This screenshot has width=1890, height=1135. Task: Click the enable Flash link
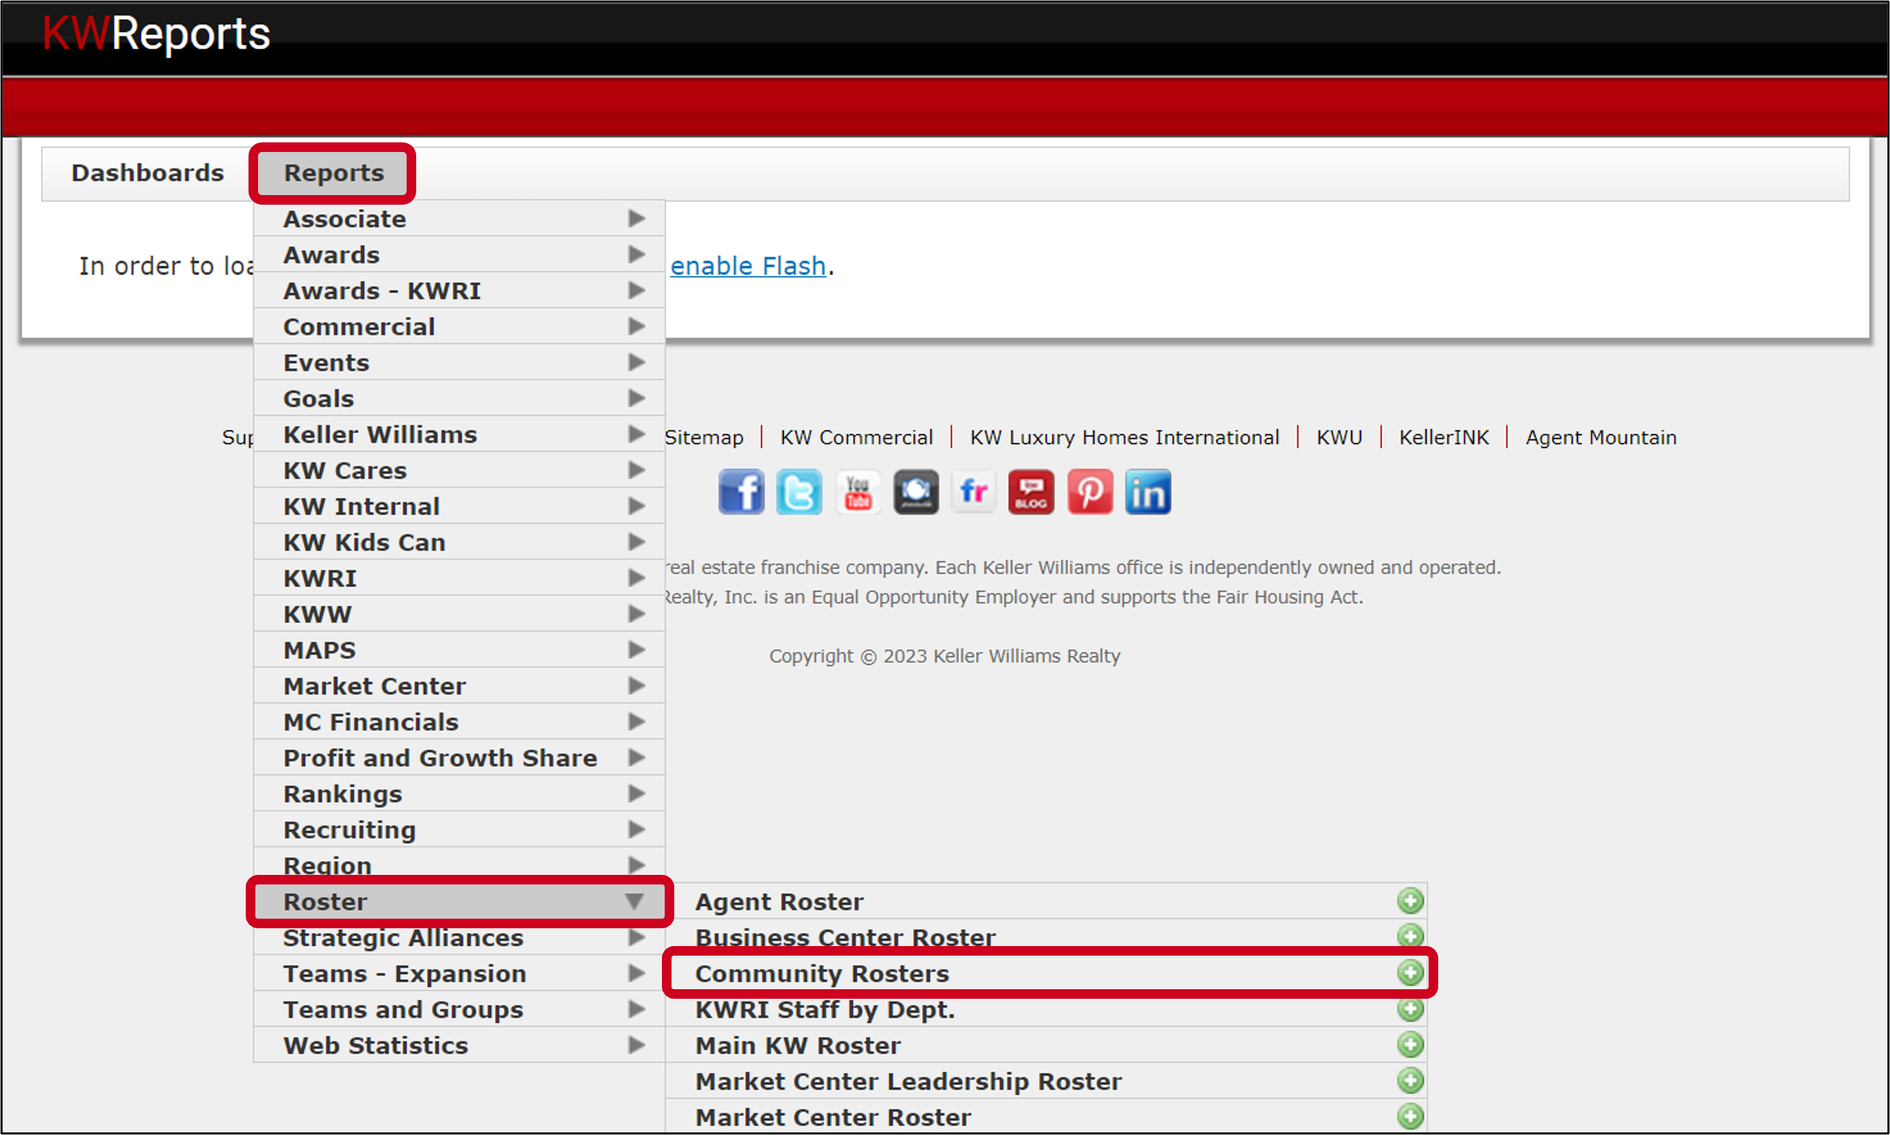[748, 266]
